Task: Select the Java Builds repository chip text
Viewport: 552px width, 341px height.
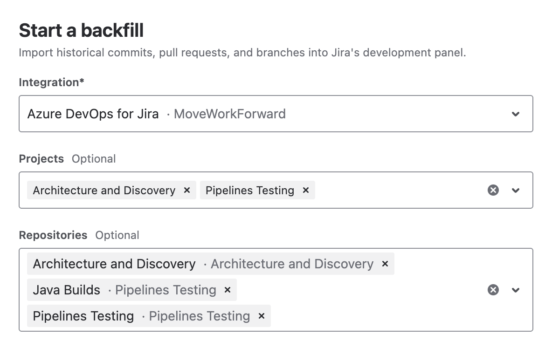Action: [67, 290]
